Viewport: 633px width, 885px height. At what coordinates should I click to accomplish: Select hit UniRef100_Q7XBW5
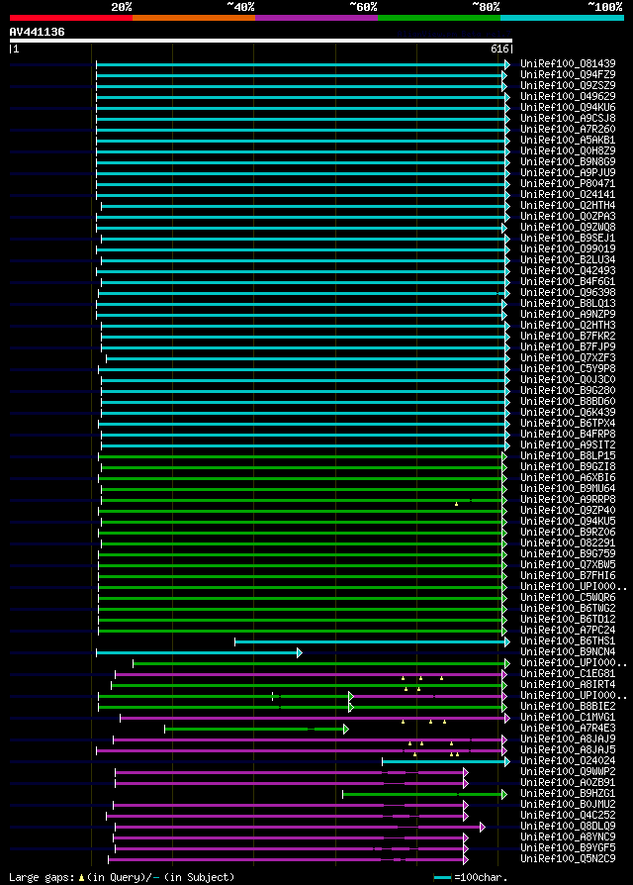[x=568, y=565]
